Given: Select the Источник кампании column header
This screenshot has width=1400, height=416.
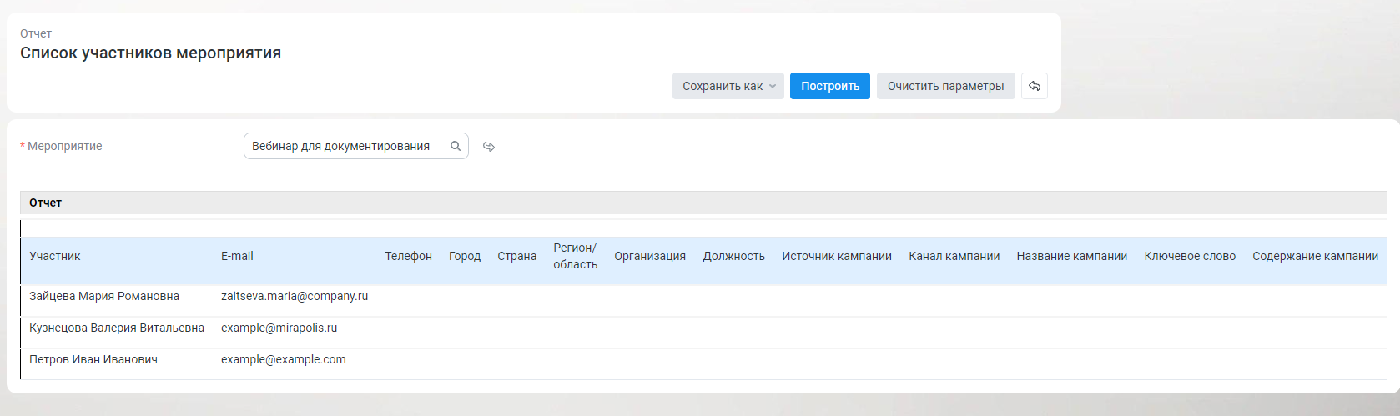Looking at the screenshot, I should [837, 256].
